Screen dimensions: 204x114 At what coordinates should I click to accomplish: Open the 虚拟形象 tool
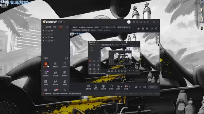tap(55, 83)
